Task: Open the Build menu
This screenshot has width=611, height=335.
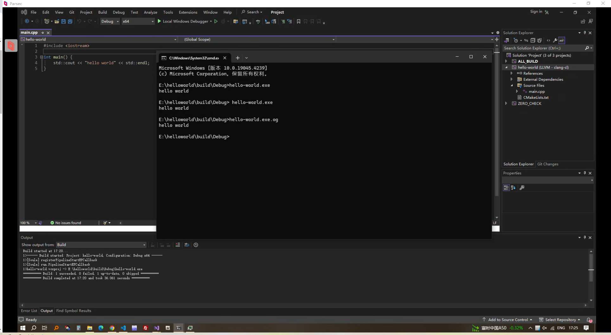Action: (102, 12)
